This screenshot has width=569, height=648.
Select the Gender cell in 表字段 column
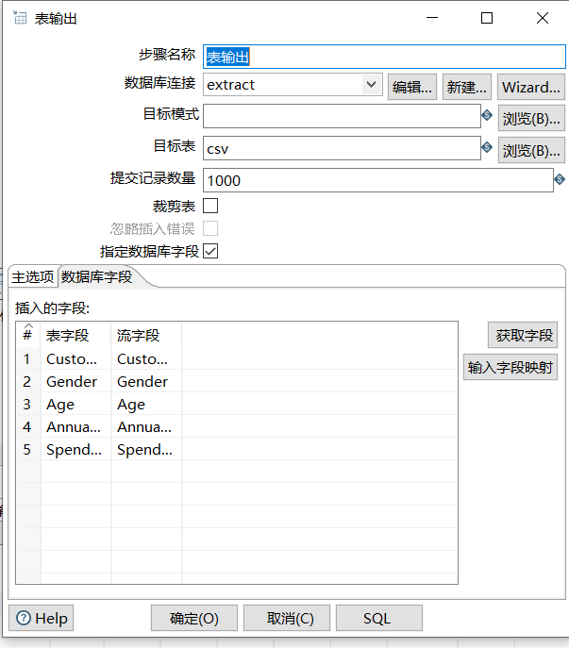pyautogui.click(x=76, y=381)
